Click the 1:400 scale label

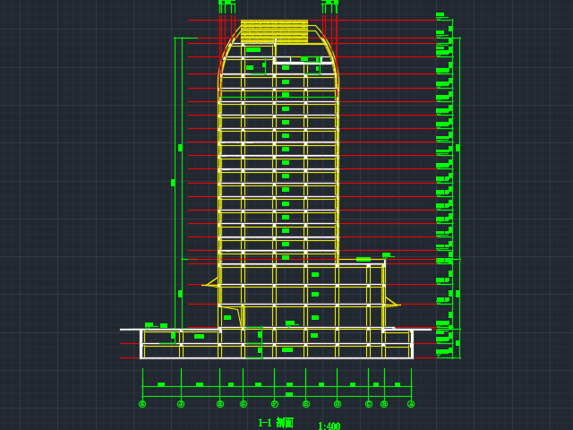pos(329,426)
